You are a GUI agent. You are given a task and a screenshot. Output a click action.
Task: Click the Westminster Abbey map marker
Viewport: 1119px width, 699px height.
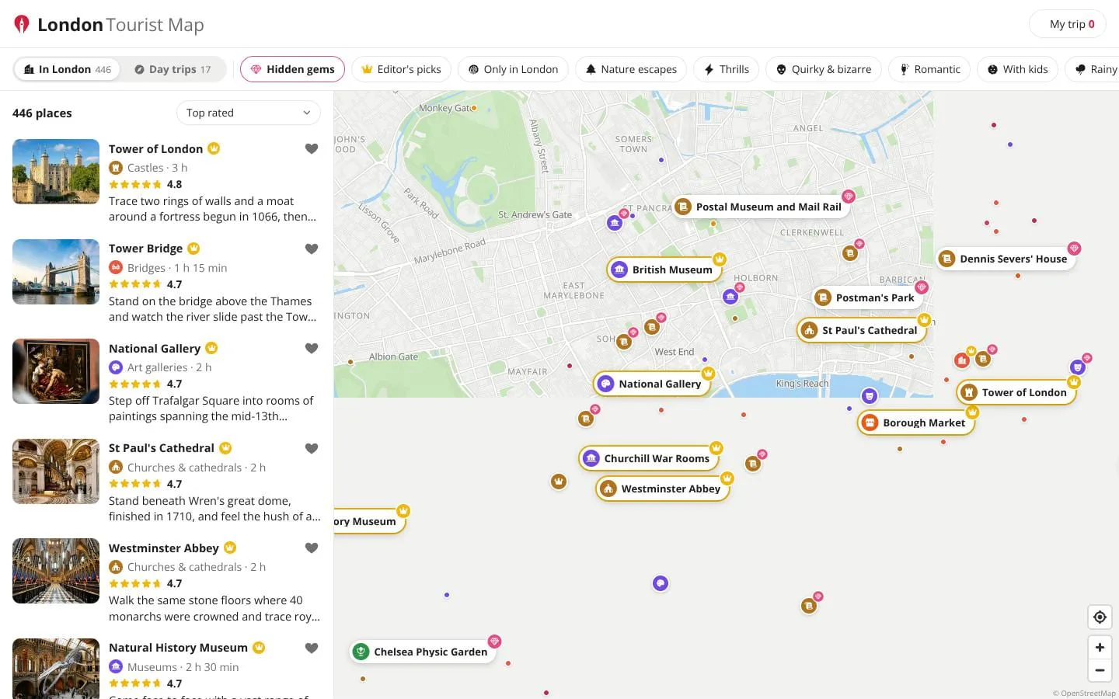point(662,489)
